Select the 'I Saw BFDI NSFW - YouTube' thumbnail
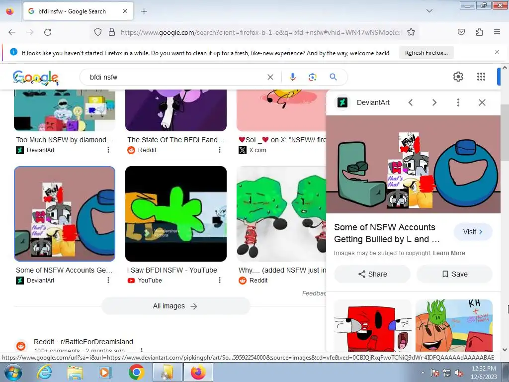Image resolution: width=509 pixels, height=382 pixels. [x=176, y=214]
